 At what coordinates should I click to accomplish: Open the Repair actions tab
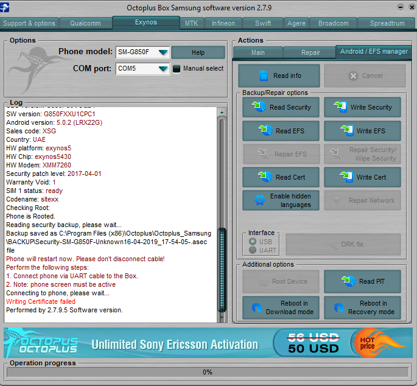click(x=310, y=52)
